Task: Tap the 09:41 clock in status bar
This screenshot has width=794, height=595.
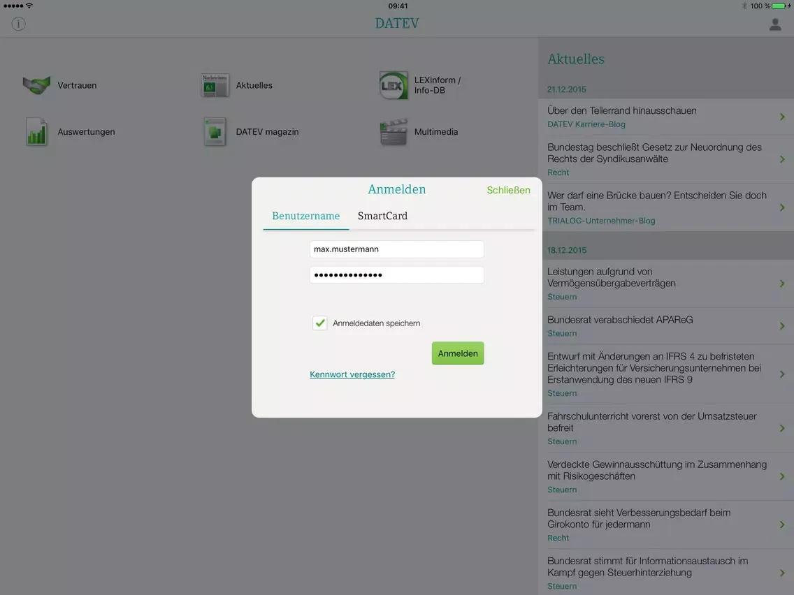Action: (398, 6)
